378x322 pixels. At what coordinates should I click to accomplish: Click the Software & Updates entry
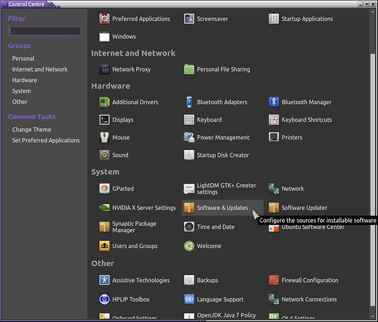(222, 207)
